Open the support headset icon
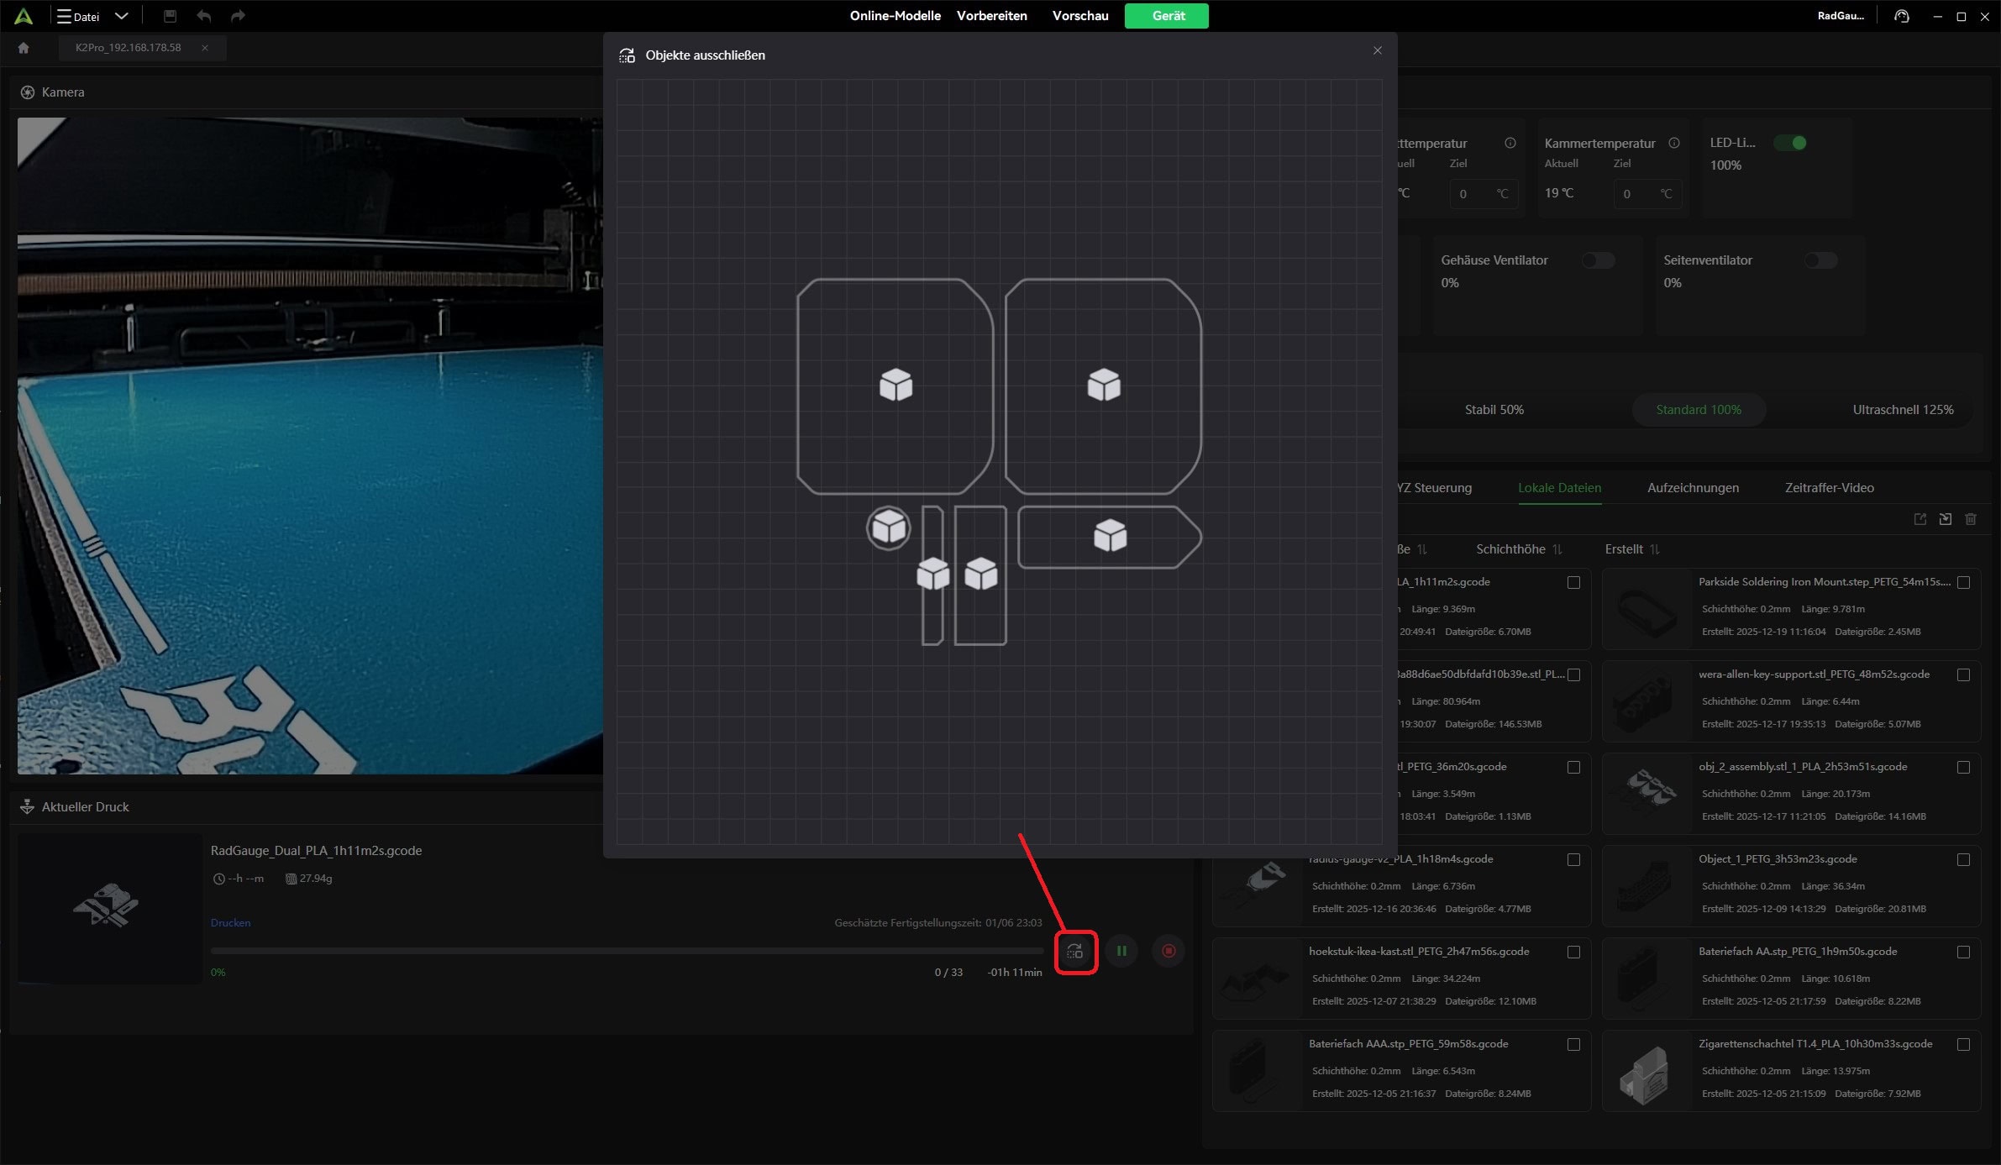Viewport: 2001px width, 1165px height. coord(1902,16)
